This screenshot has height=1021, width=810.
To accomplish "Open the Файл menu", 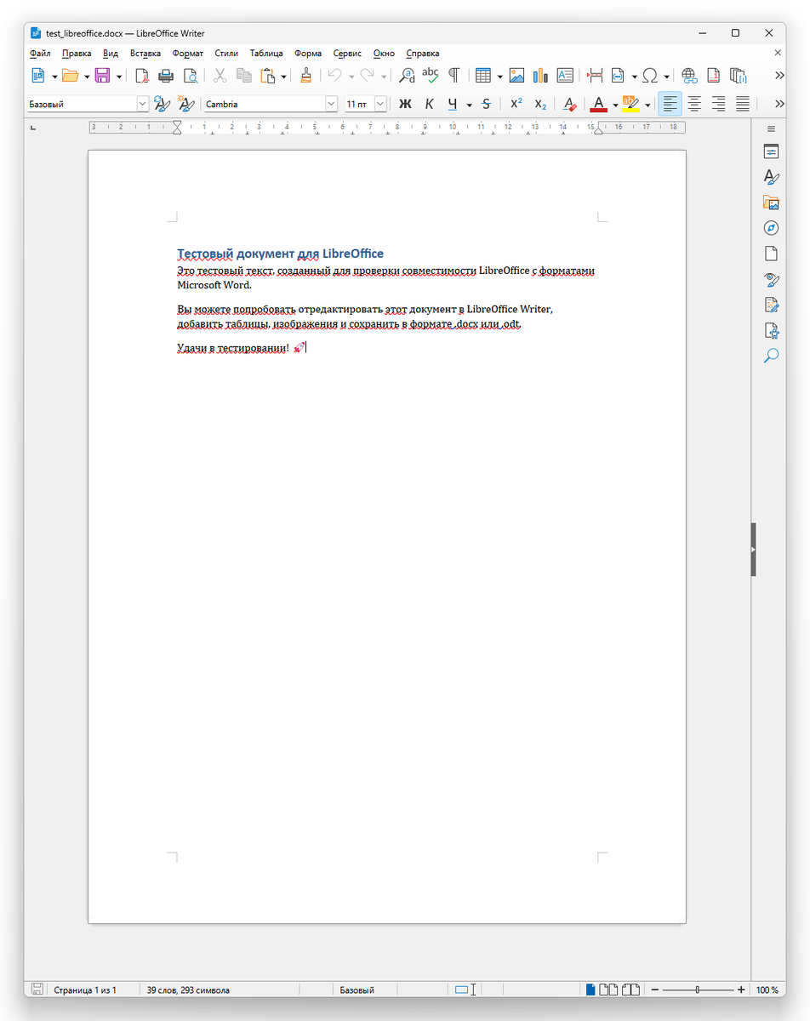I will (x=40, y=53).
